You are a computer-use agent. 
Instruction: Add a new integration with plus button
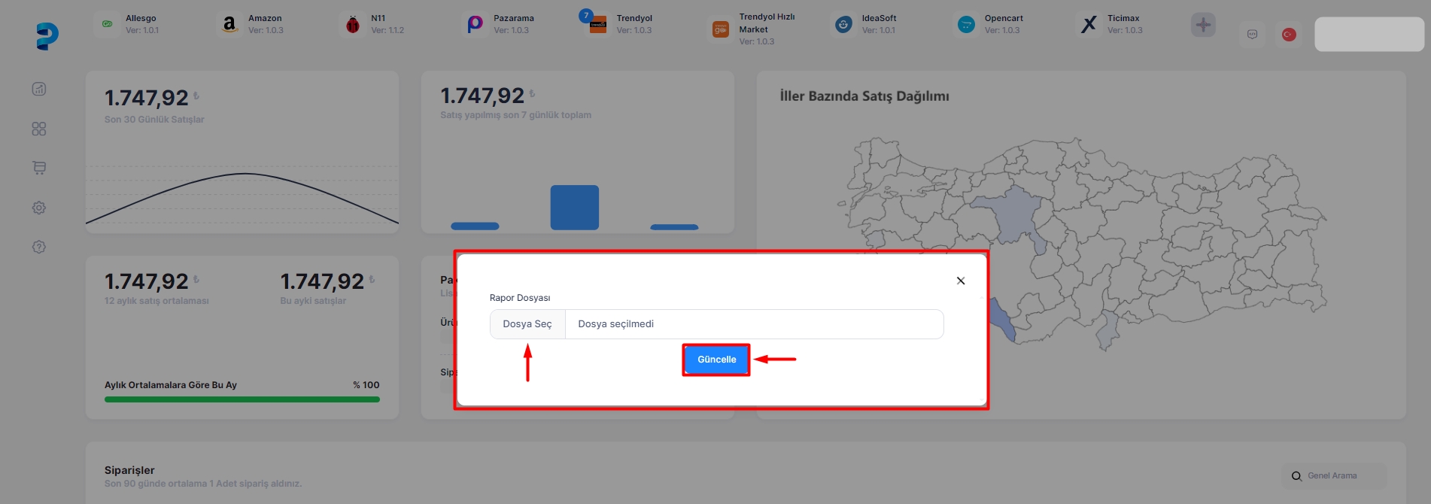tap(1203, 25)
